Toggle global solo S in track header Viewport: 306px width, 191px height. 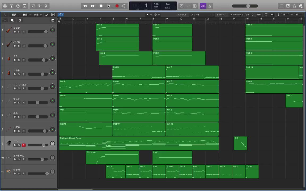(20, 20)
